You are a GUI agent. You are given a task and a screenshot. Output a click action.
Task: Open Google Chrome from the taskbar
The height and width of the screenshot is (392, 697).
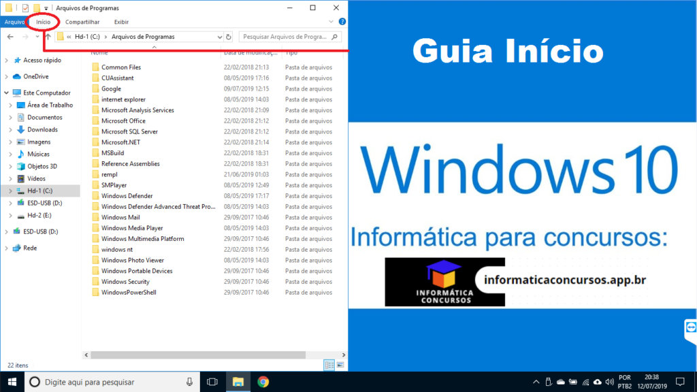pos(263,382)
